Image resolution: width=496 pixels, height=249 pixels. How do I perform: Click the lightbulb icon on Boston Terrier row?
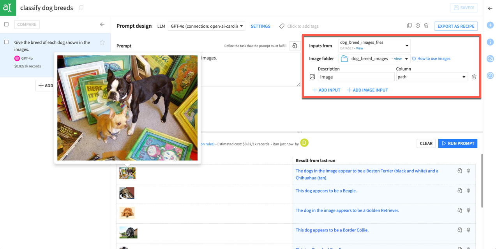[468, 171]
